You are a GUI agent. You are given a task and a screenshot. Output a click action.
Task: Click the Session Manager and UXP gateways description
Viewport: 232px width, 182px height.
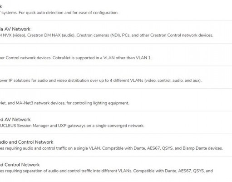tap(72, 126)
